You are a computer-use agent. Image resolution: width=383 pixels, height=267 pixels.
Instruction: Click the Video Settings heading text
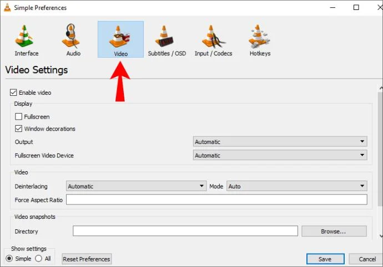(37, 70)
